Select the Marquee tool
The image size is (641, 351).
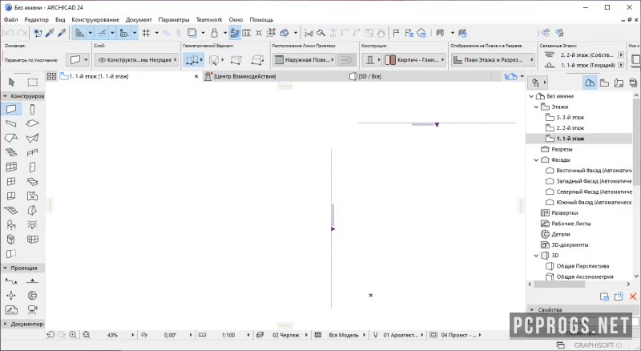tap(33, 83)
